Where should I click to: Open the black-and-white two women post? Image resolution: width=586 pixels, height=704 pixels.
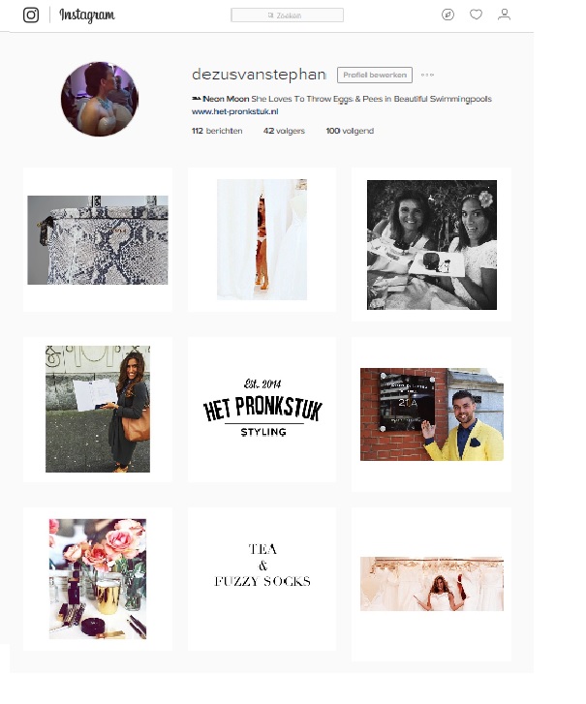point(432,245)
